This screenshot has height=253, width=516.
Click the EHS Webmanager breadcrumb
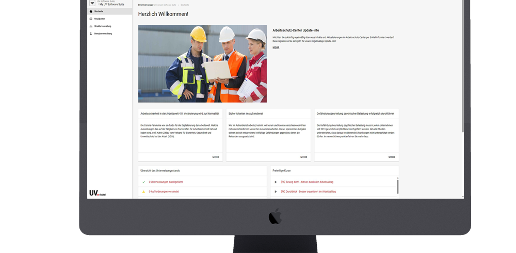(146, 5)
